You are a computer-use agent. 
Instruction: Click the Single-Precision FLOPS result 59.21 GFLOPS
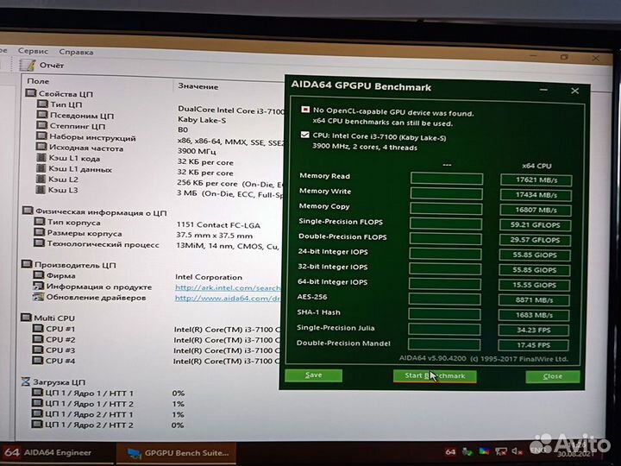[535, 225]
